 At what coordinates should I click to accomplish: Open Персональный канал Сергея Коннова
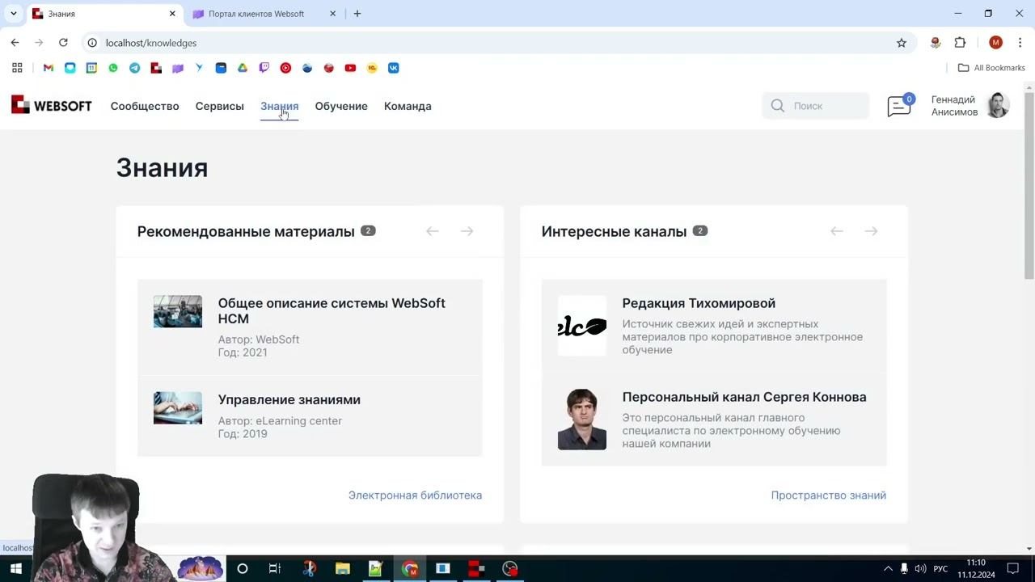tap(744, 397)
